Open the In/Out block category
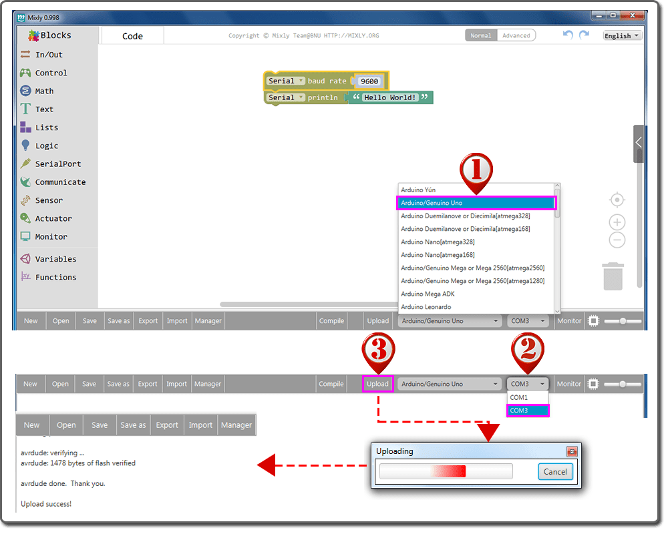 [49, 55]
